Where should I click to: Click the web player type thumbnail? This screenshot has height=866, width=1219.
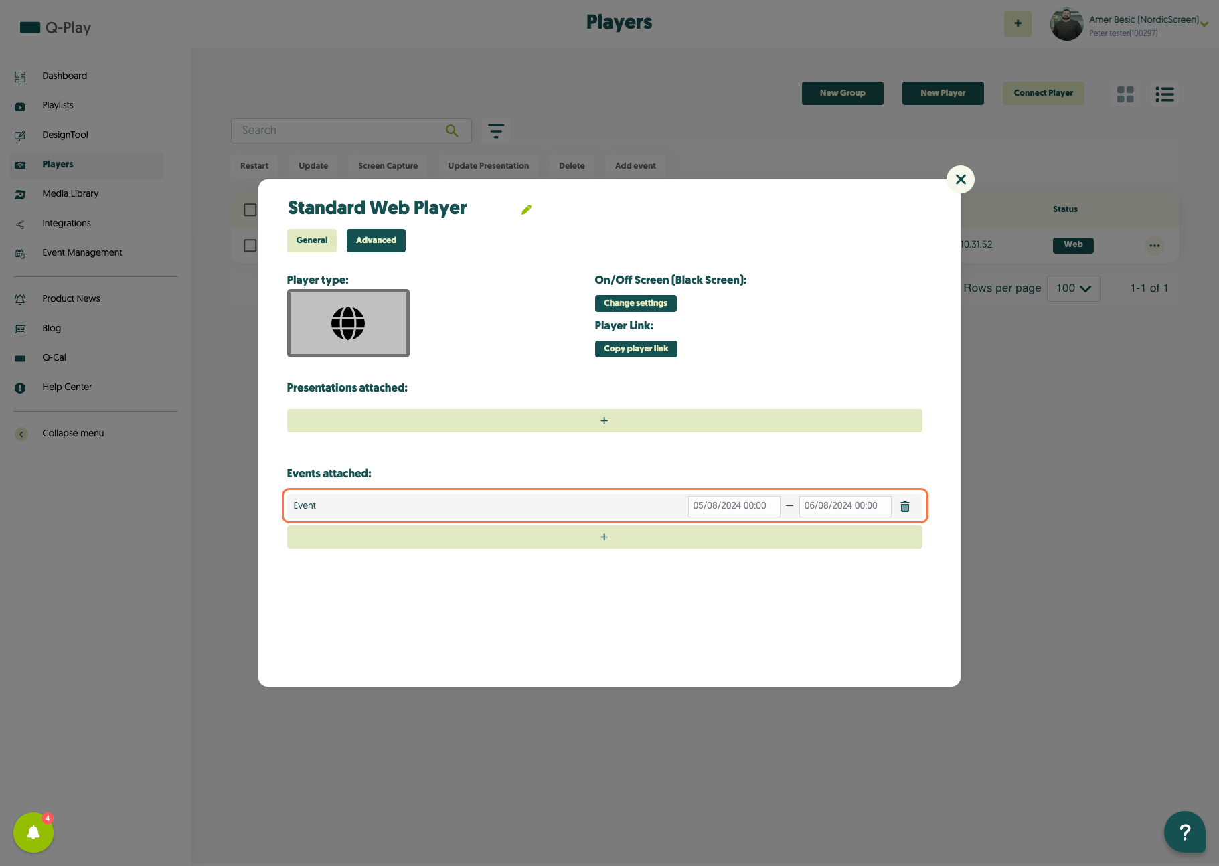click(348, 323)
